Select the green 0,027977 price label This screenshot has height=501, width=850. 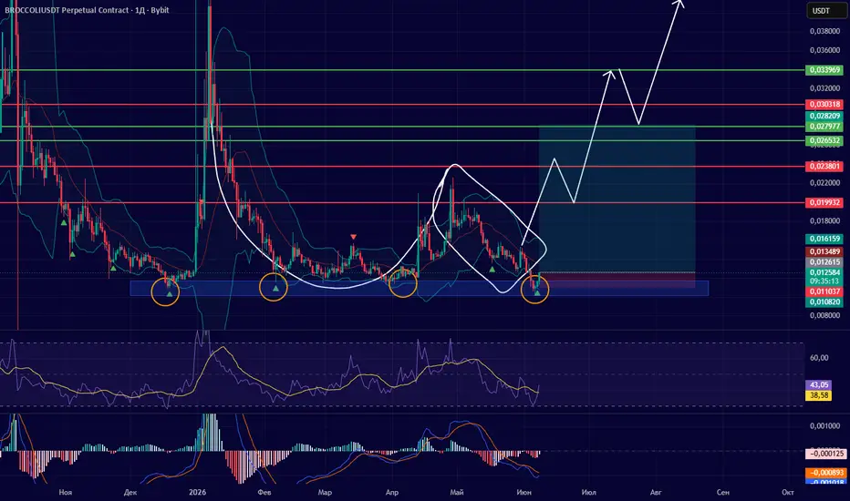click(824, 127)
